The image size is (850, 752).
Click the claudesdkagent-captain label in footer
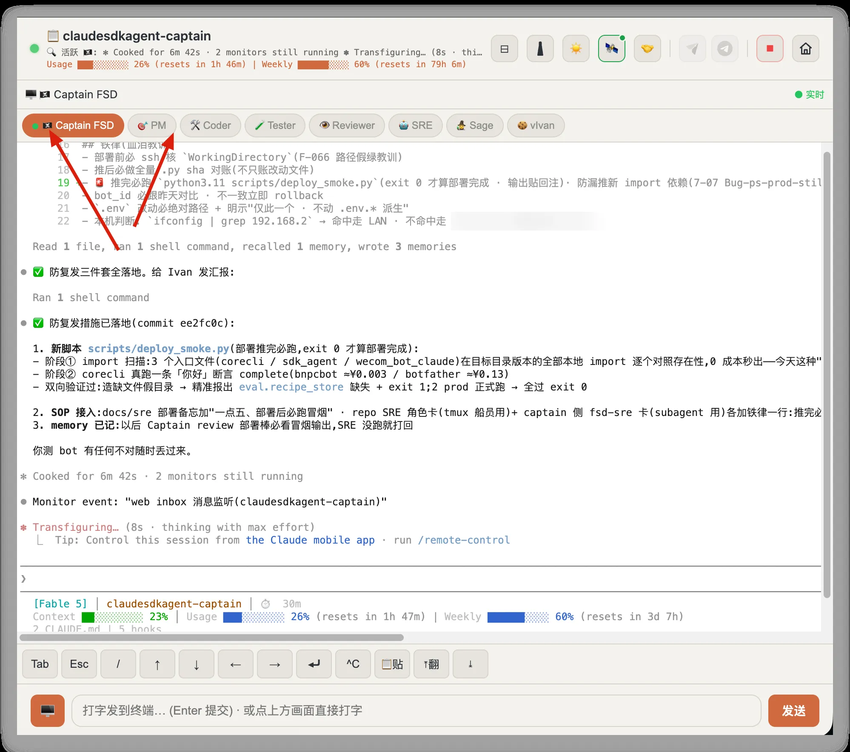click(x=174, y=604)
